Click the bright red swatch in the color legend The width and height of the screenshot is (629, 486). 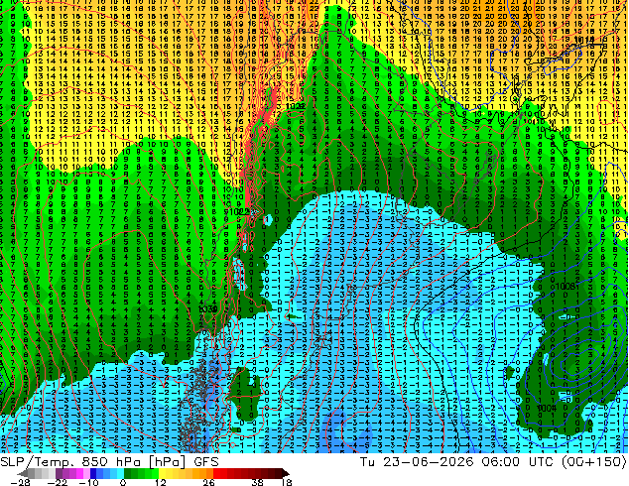217,473
